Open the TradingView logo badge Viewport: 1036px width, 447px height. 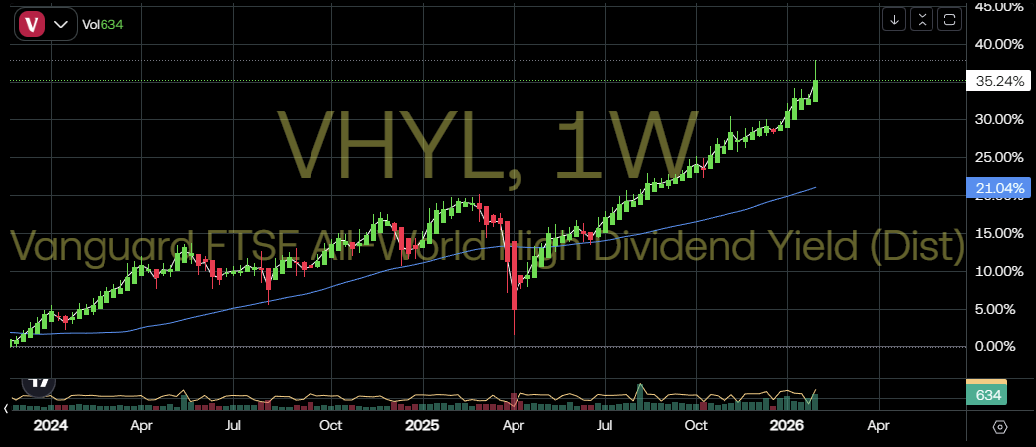pos(40,380)
